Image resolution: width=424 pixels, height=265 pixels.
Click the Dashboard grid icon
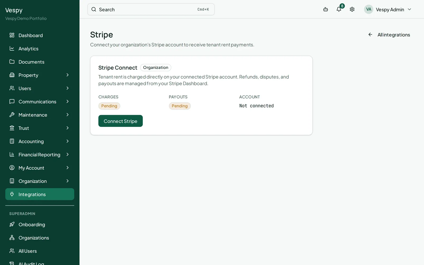(x=12, y=35)
